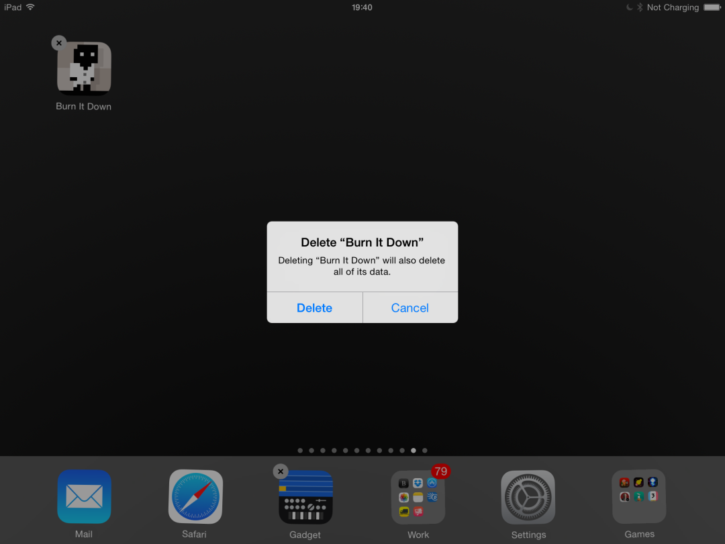This screenshot has height=544, width=725.
Task: Tap the "will also delete all of its data" message
Action: [x=362, y=266]
